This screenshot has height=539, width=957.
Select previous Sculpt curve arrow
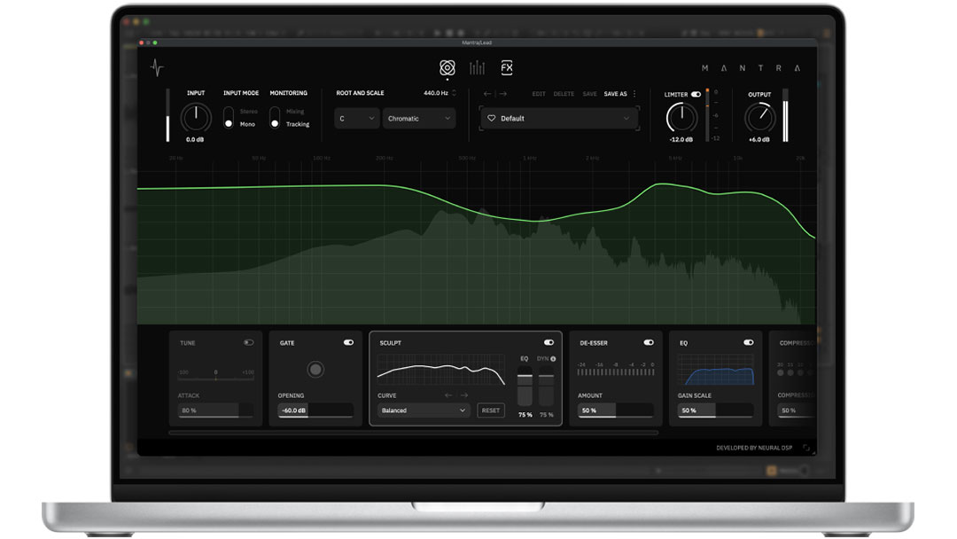(x=448, y=395)
